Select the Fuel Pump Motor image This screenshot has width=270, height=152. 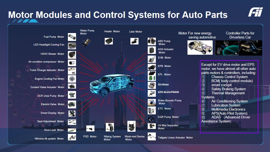pyautogui.click(x=72, y=37)
